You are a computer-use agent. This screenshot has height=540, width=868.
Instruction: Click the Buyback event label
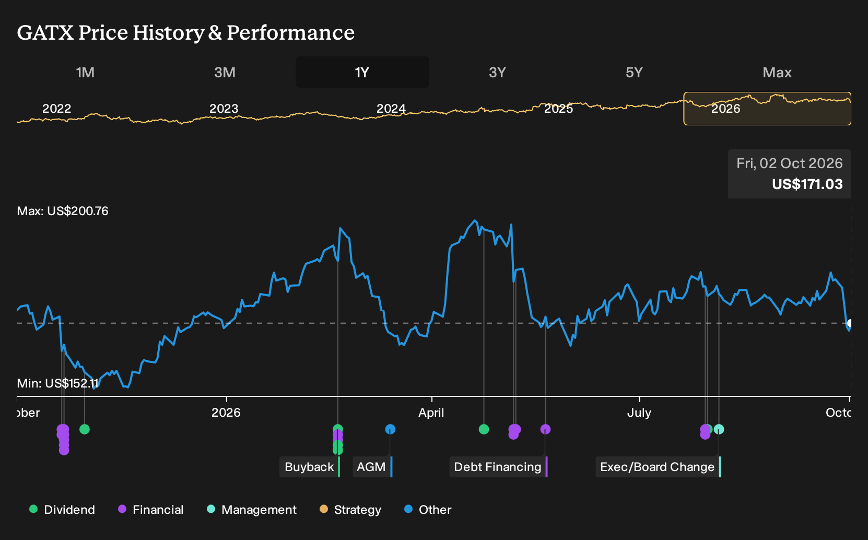tap(310, 467)
